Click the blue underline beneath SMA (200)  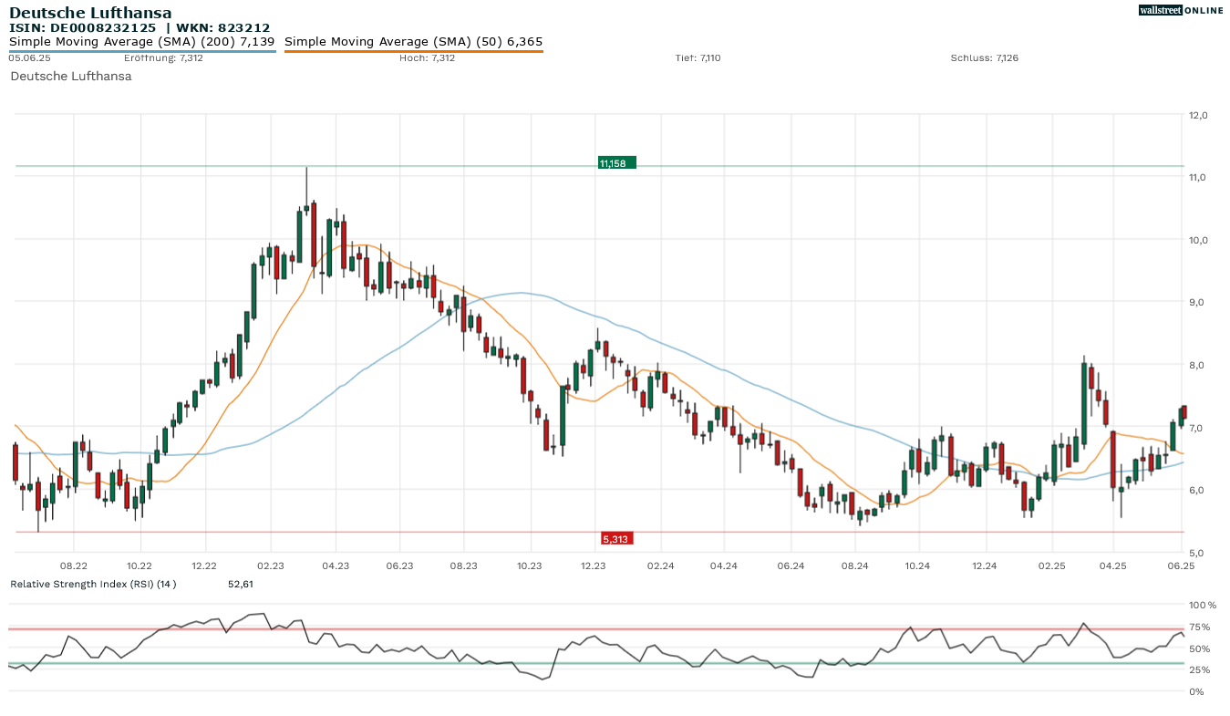(141, 51)
